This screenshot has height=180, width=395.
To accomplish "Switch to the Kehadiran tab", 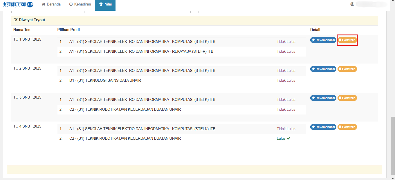I will pos(80,4).
